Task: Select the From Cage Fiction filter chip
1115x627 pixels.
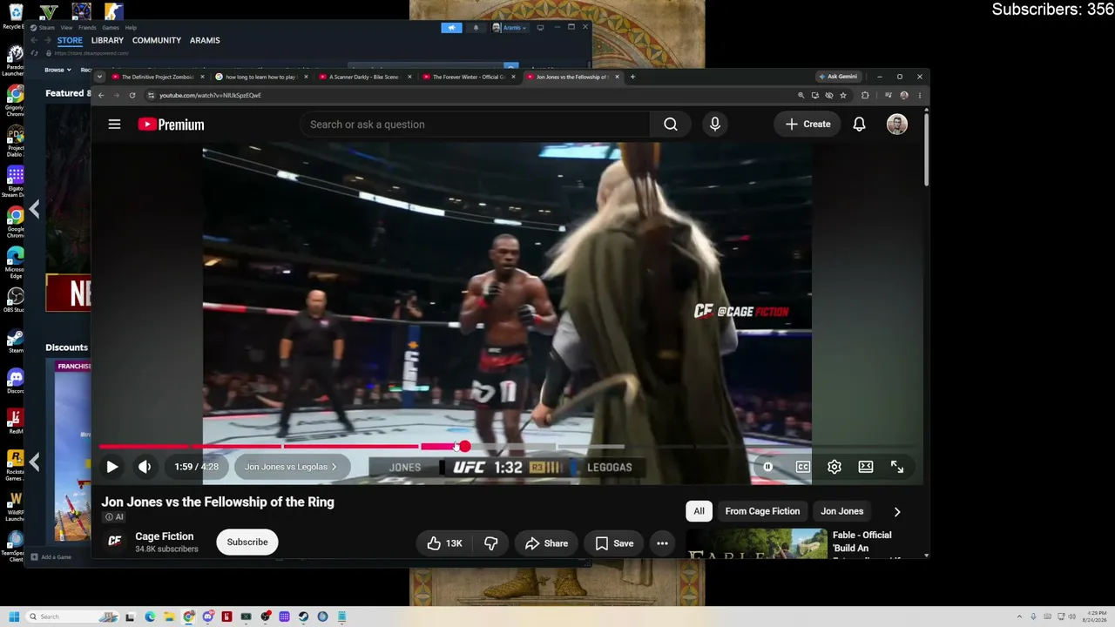Action: [x=762, y=511]
